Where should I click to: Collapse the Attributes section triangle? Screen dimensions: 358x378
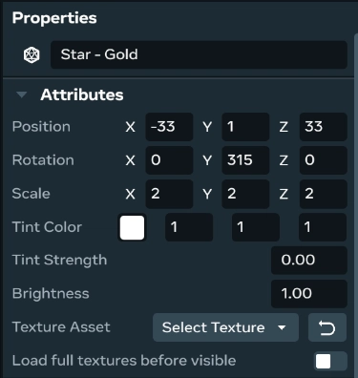tap(22, 94)
